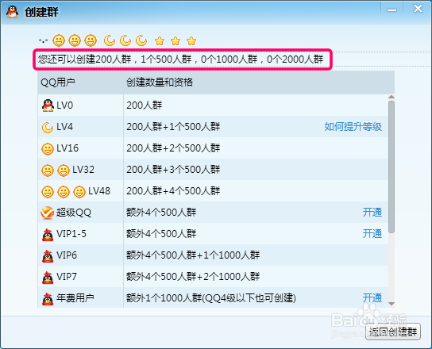432x349 pixels.
Task: Click the 返回创建群 button
Action: pos(393,332)
